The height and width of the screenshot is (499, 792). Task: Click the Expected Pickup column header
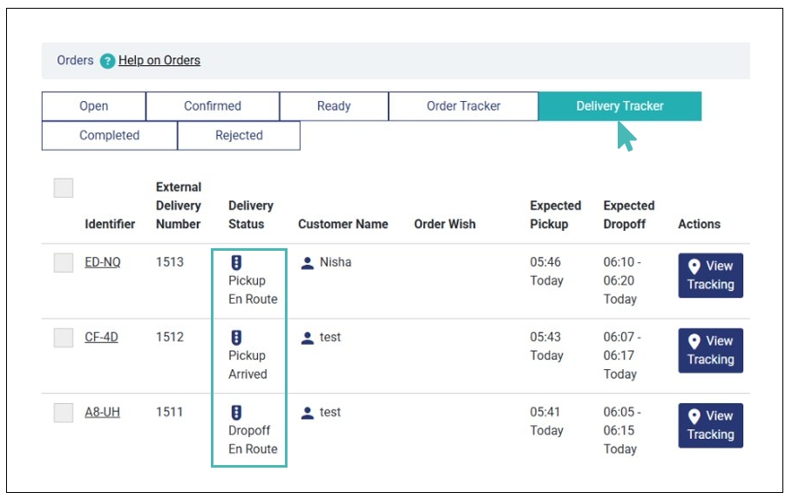click(x=555, y=215)
